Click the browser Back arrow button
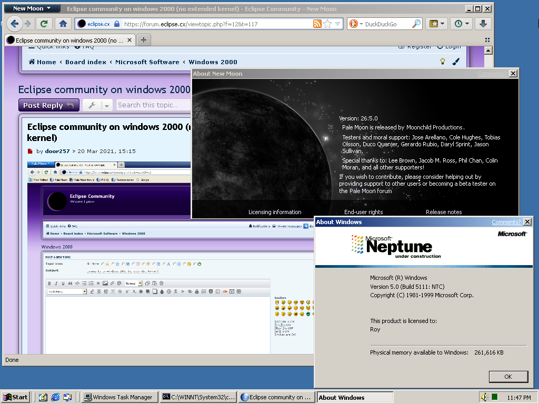The image size is (539, 404). (15, 24)
